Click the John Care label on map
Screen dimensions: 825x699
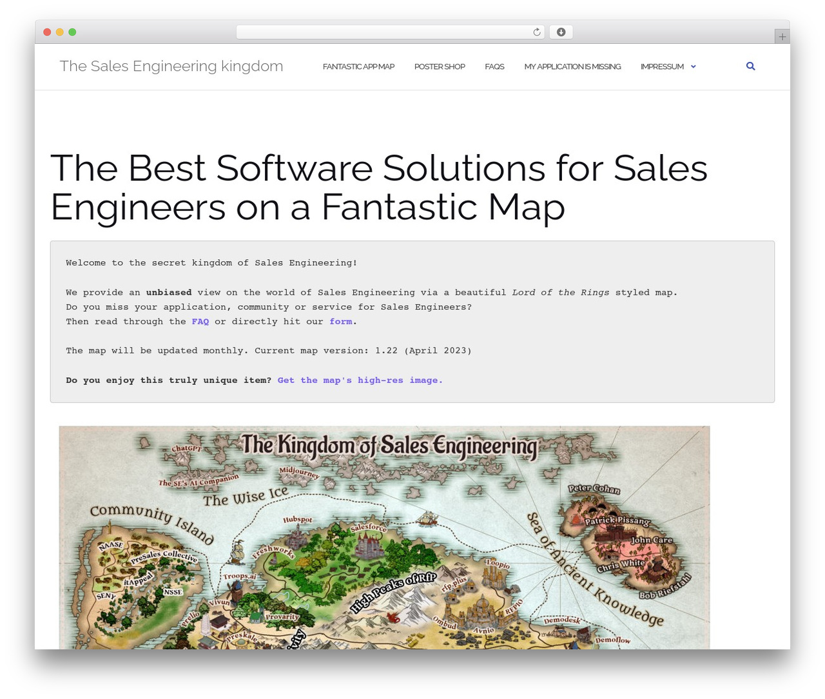[x=652, y=540]
